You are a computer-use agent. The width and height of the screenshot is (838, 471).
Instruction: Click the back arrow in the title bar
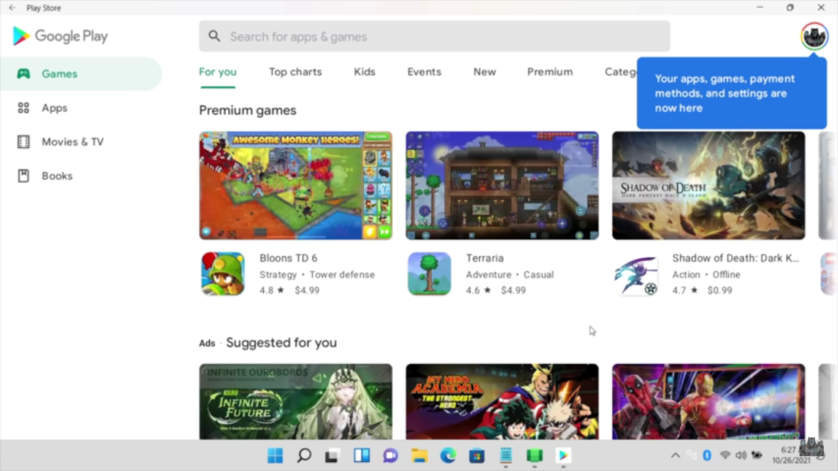[12, 8]
